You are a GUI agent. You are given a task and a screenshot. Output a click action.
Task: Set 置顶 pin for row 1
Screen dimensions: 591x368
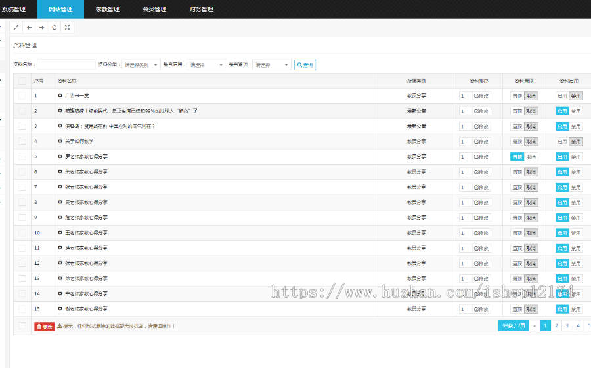(x=517, y=96)
